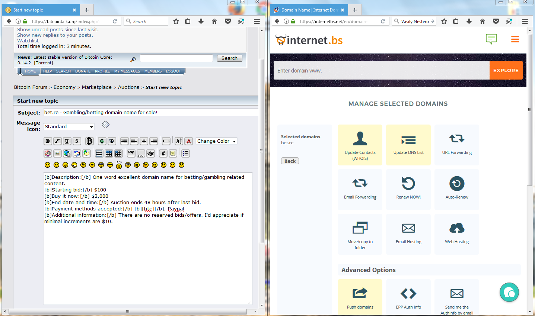Screen dimensions: 535x316
Task: Open live chat bubble widget
Action: [509, 293]
